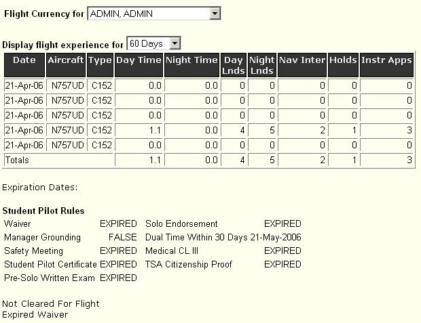421x323 pixels.
Task: Click the ADMIN, ADMIN pilot selection field
Action: (x=154, y=14)
